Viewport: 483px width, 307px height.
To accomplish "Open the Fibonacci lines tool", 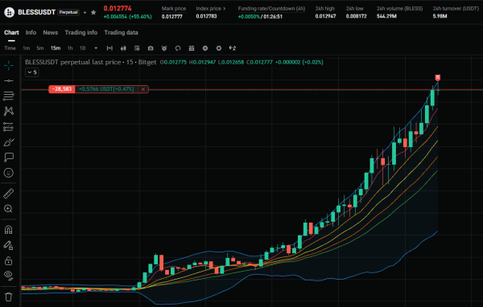I will point(9,96).
